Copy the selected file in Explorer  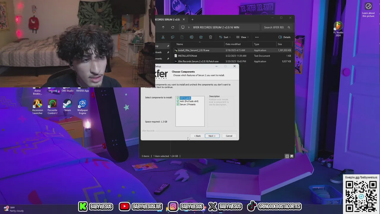172,37
